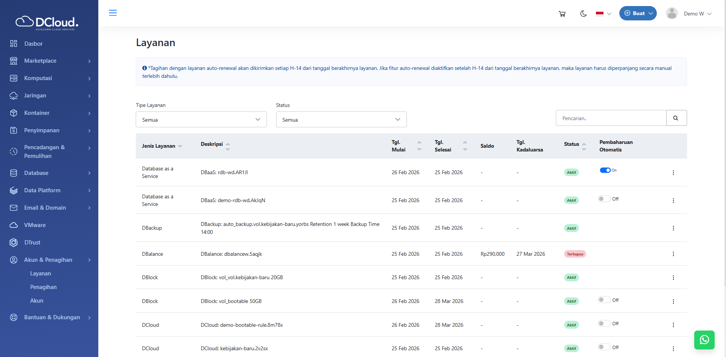726x357 pixels.
Task: Open the shopping cart icon
Action: pos(562,14)
